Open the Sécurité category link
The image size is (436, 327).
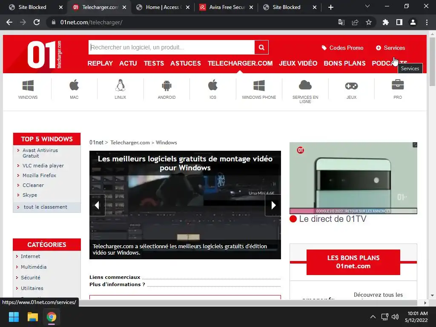(x=31, y=278)
